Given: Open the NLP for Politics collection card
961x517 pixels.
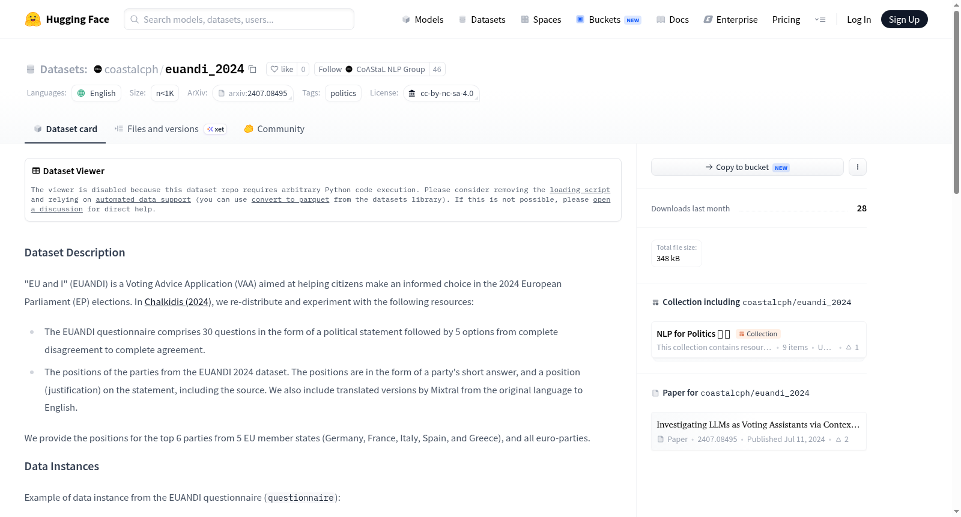Looking at the screenshot, I should click(x=759, y=340).
